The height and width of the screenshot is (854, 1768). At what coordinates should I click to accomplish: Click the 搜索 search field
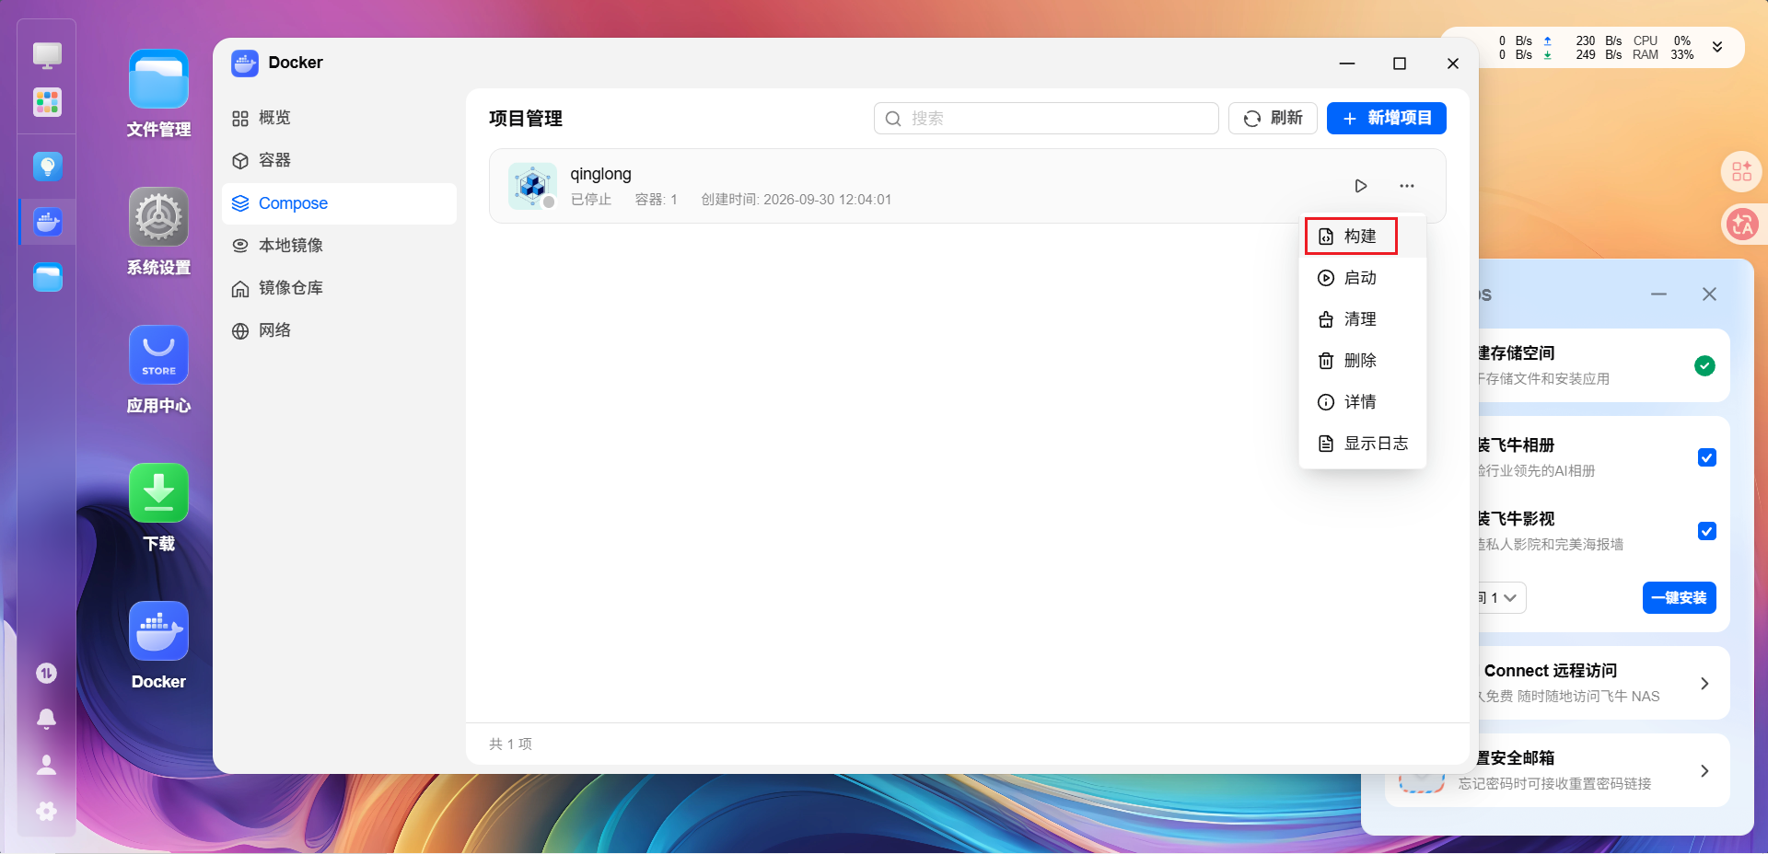point(1046,118)
